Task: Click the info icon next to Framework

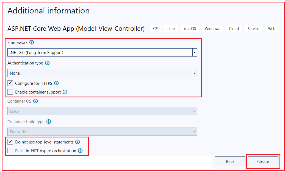Action: click(32, 43)
